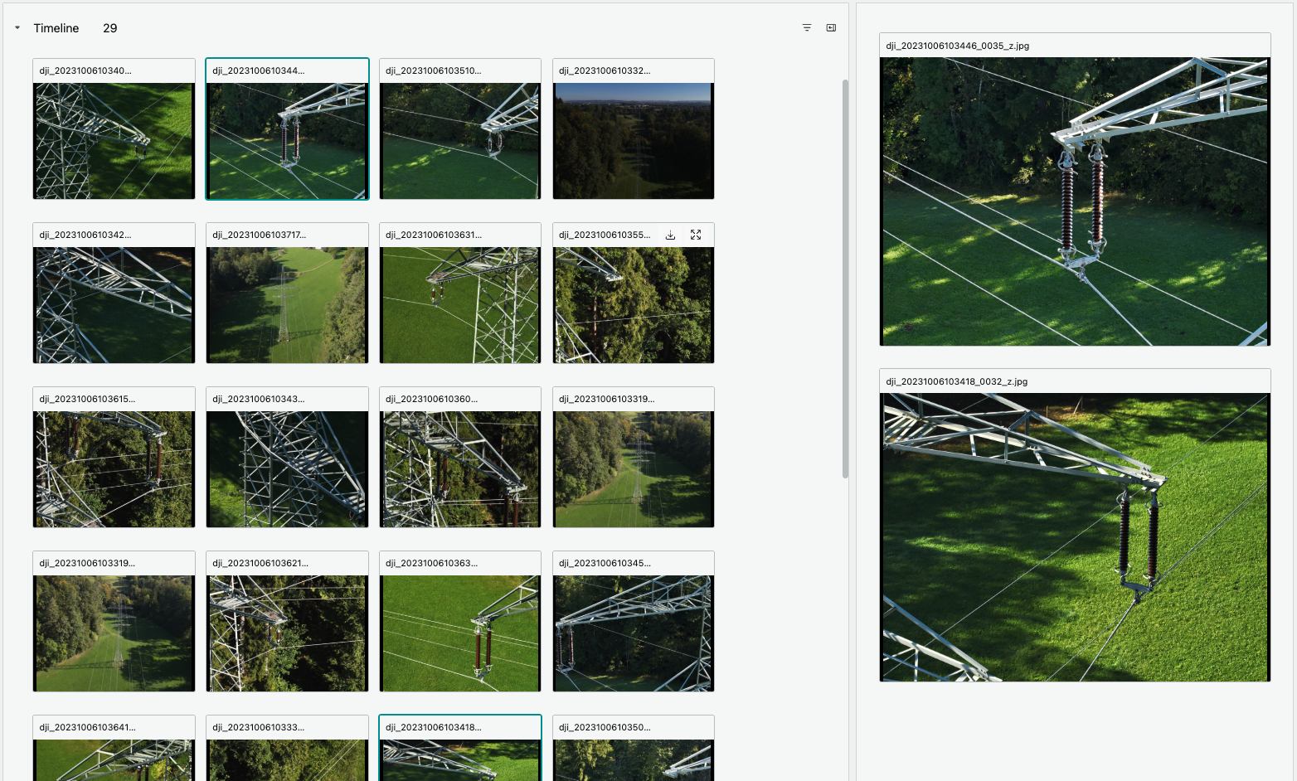The height and width of the screenshot is (781, 1297).
Task: Click the dji_20231006103446_0035_z.jpg preview image
Action: (1075, 201)
